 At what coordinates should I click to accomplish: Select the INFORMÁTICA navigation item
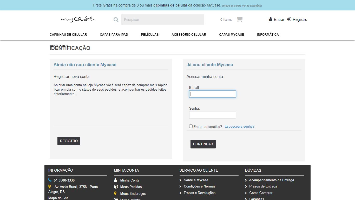click(x=268, y=34)
